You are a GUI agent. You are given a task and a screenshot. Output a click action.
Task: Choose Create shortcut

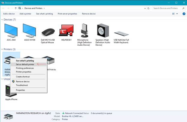(23, 77)
